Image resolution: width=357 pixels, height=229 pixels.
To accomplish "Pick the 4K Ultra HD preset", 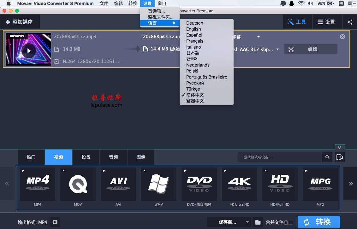I will point(240,184).
